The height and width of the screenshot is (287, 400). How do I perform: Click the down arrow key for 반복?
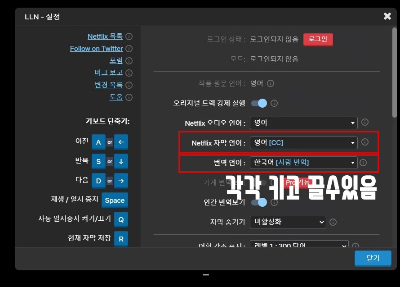tap(121, 161)
